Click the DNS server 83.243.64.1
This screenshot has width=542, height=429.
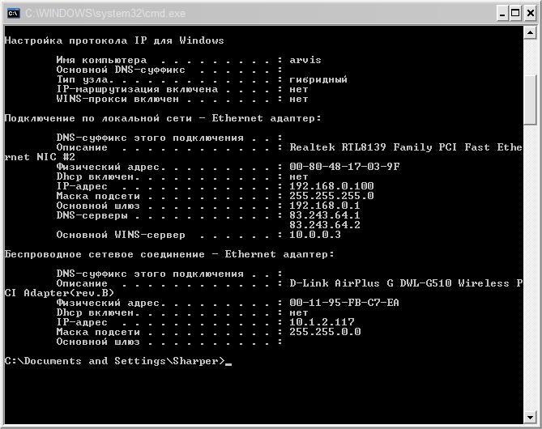325,215
